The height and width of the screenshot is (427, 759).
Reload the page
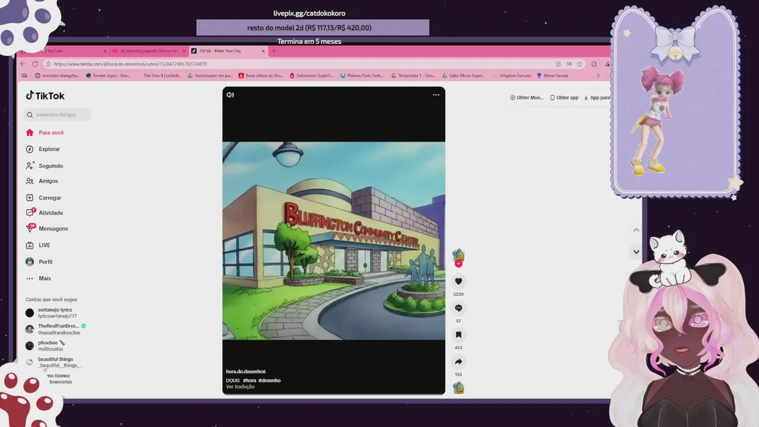pos(35,64)
